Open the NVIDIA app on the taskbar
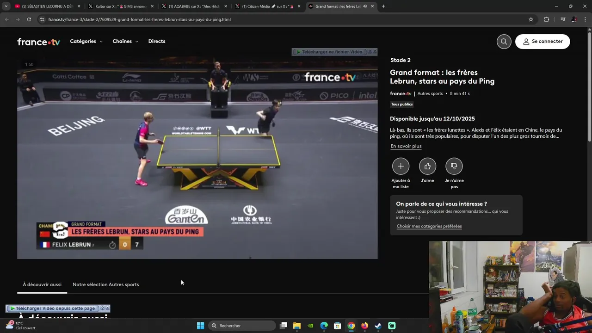Image resolution: width=592 pixels, height=333 pixels. [310, 326]
